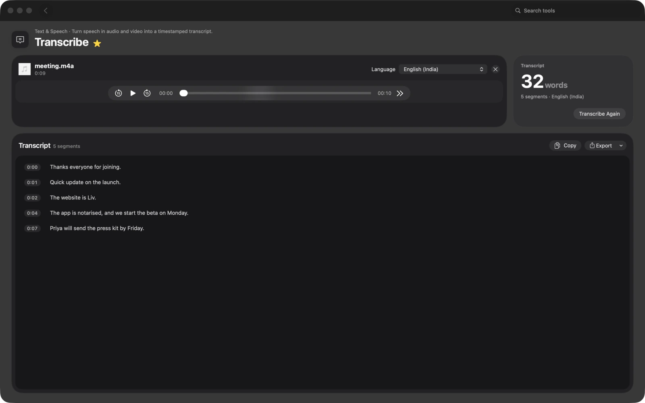Viewport: 645px width, 403px height.
Task: Click the clipboard icon in Copy button
Action: (557, 145)
